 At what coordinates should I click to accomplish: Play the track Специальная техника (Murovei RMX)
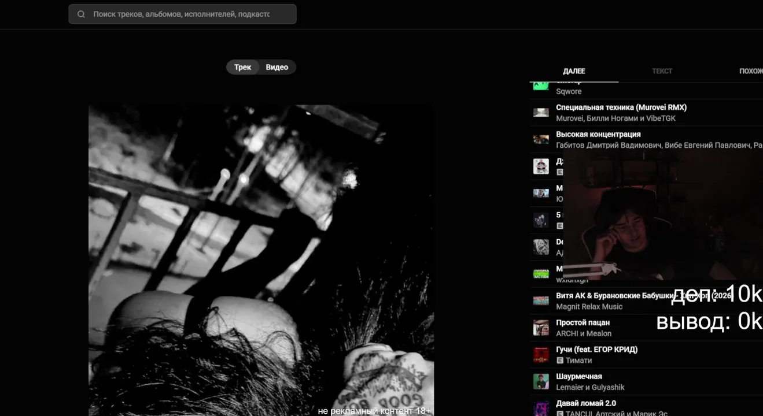point(621,107)
